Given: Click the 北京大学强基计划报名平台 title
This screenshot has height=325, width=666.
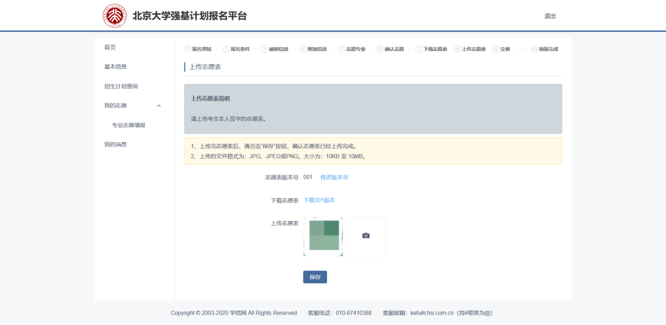Looking at the screenshot, I should click(189, 16).
